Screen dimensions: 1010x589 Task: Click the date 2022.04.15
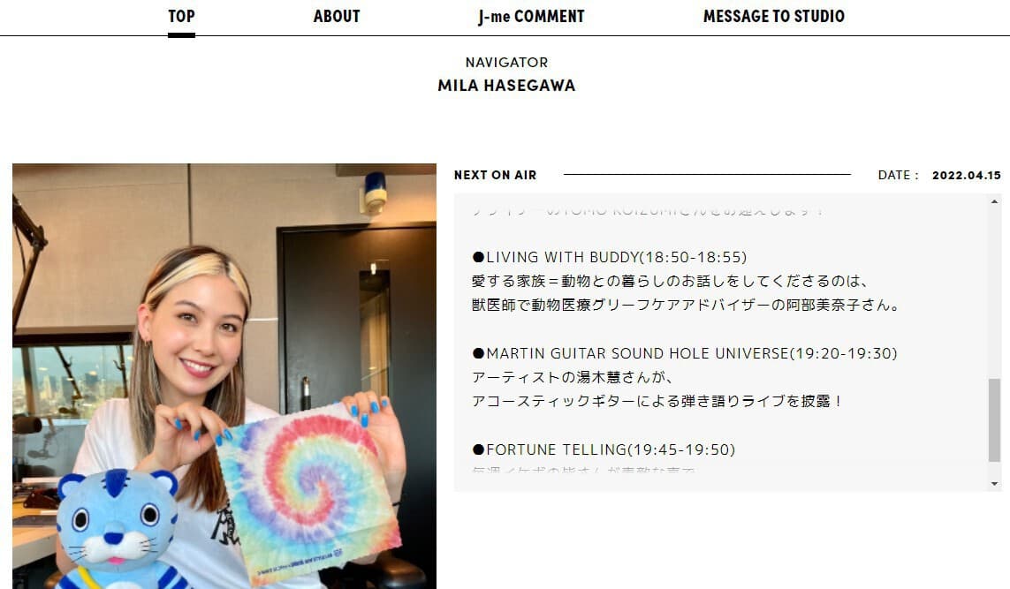click(966, 175)
